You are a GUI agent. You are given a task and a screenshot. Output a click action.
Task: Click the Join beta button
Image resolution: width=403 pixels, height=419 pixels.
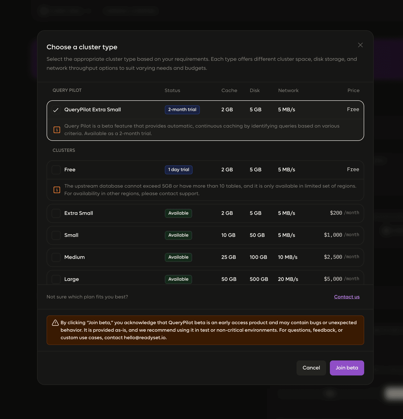click(x=347, y=368)
